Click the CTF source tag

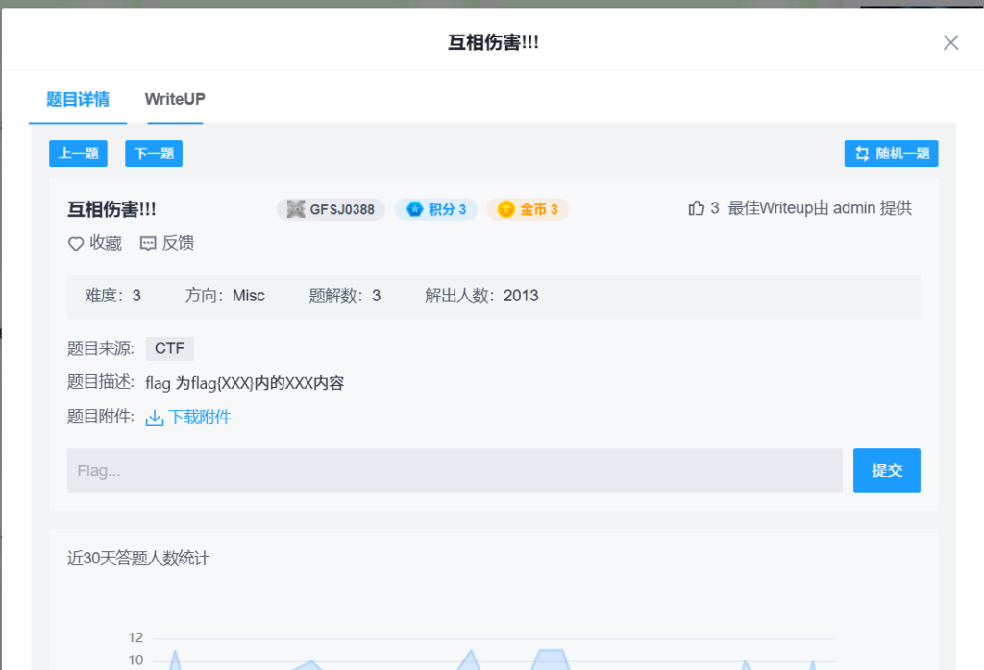coord(169,348)
